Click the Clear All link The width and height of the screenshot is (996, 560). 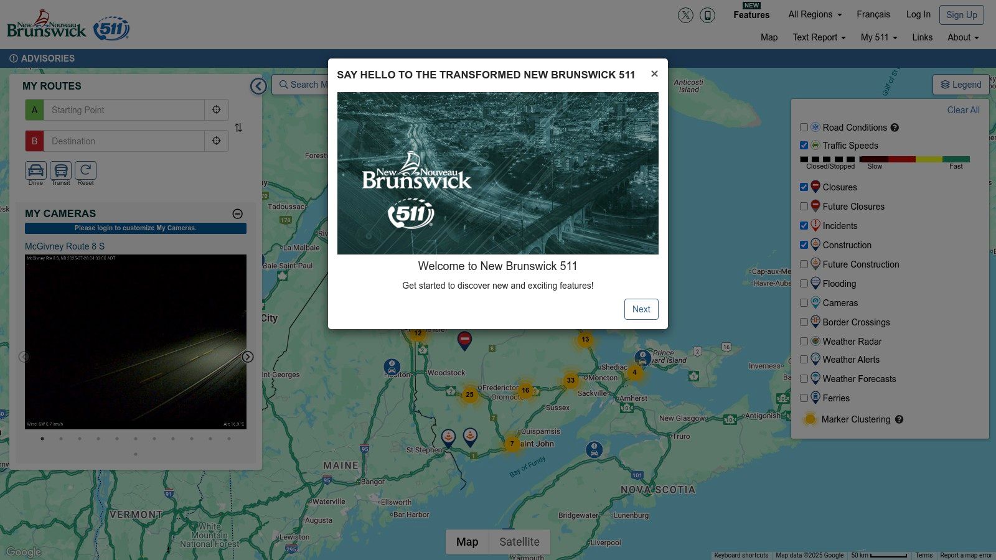tap(963, 110)
